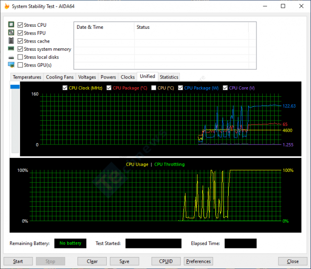Click the Start button
This screenshot has width=311, height=269.
[x=18, y=261]
